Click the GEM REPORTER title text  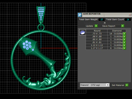[92, 14]
